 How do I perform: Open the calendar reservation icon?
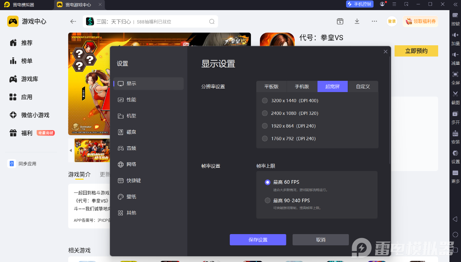[340, 21]
